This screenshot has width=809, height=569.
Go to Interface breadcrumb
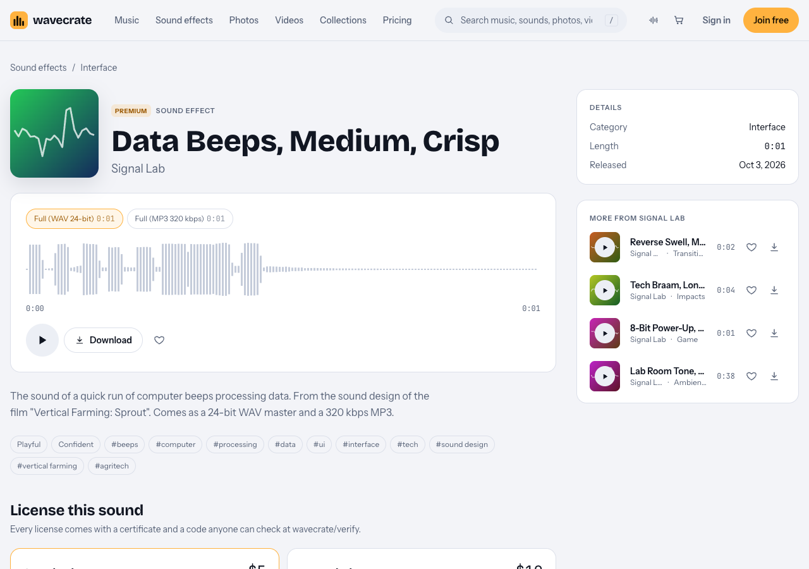[99, 68]
